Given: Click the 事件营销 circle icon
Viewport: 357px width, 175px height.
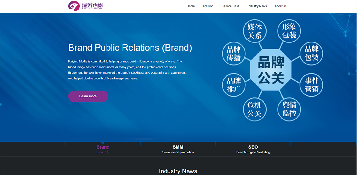Looking at the screenshot, I should [x=311, y=85].
